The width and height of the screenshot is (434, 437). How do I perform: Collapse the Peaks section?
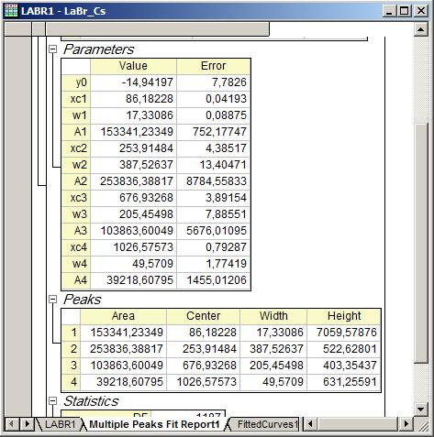(53, 300)
